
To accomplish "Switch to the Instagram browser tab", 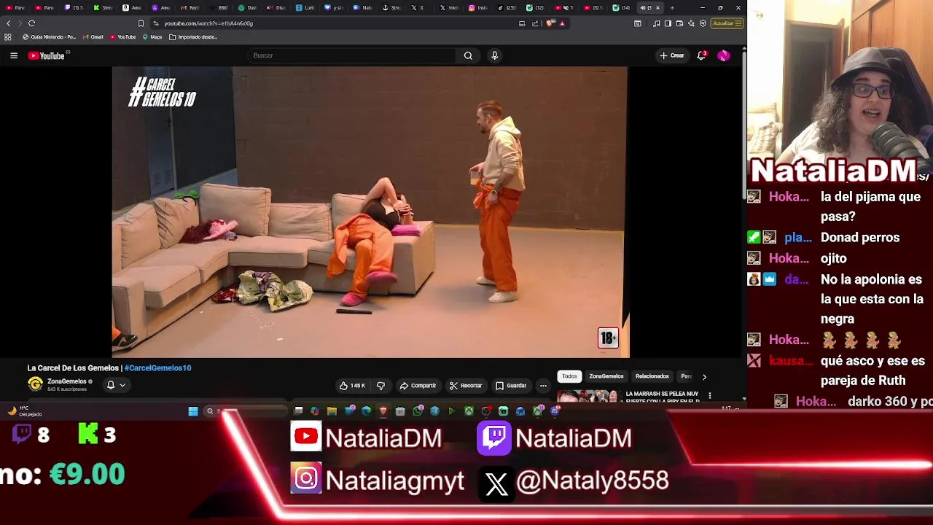I will pyautogui.click(x=478, y=8).
